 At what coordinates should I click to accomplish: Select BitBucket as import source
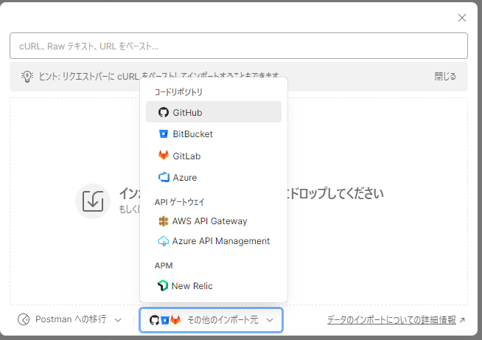point(214,133)
